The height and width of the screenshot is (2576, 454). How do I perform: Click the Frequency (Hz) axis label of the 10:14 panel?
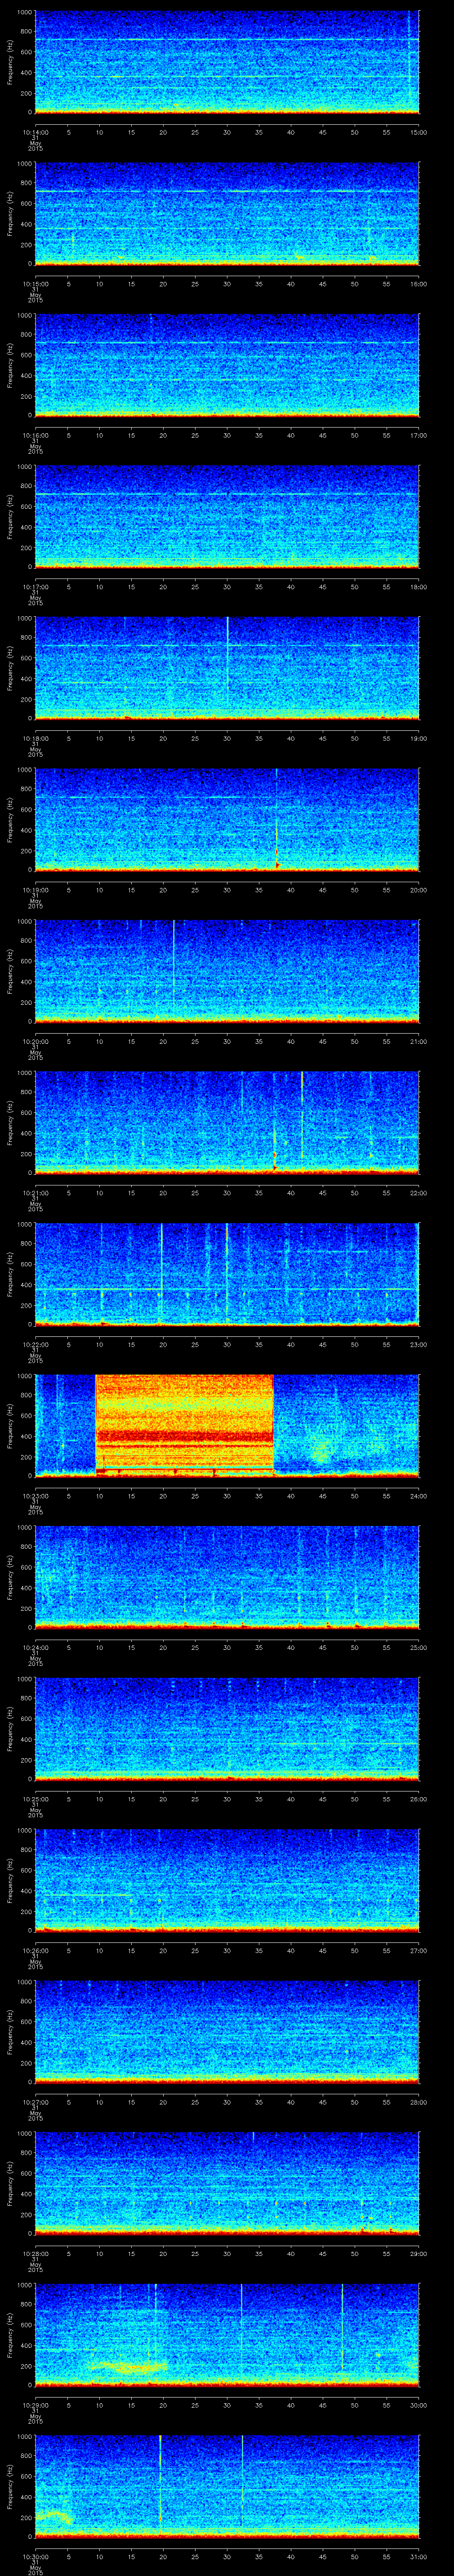[10, 63]
